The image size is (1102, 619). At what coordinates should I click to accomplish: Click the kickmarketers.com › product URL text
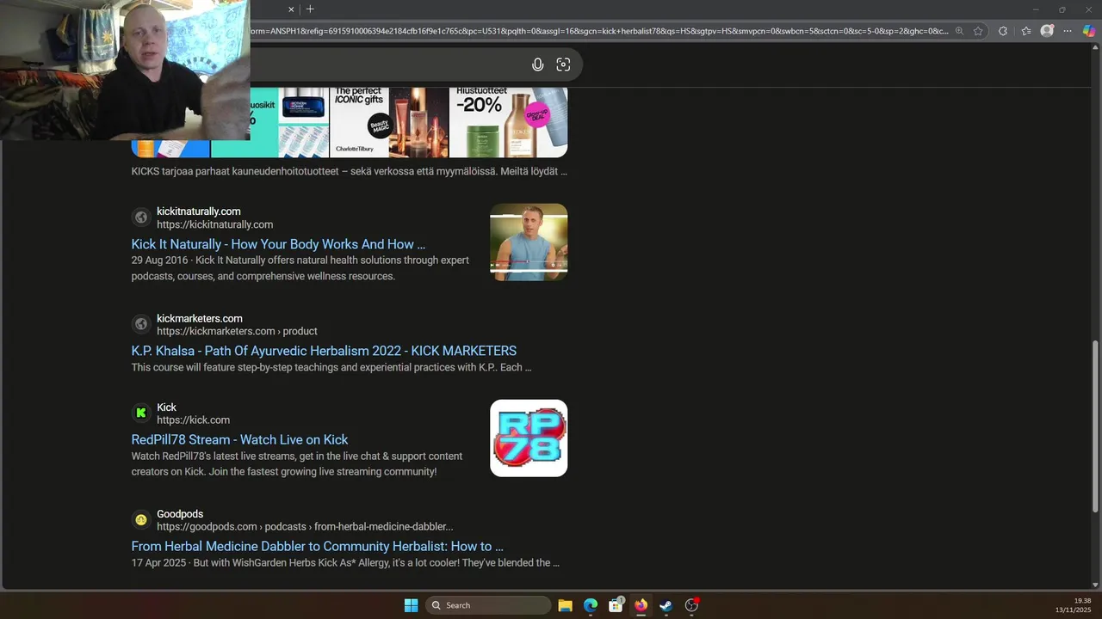237,331
